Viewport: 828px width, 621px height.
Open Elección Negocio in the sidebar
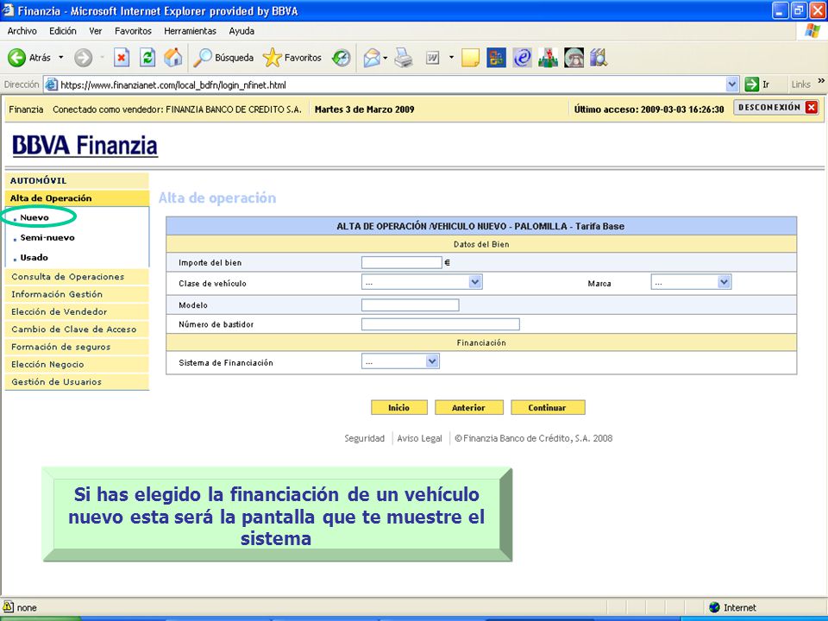pos(77,364)
